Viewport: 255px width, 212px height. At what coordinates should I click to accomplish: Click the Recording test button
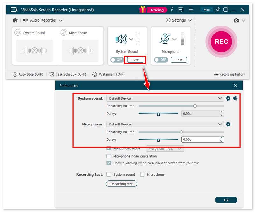(121, 184)
